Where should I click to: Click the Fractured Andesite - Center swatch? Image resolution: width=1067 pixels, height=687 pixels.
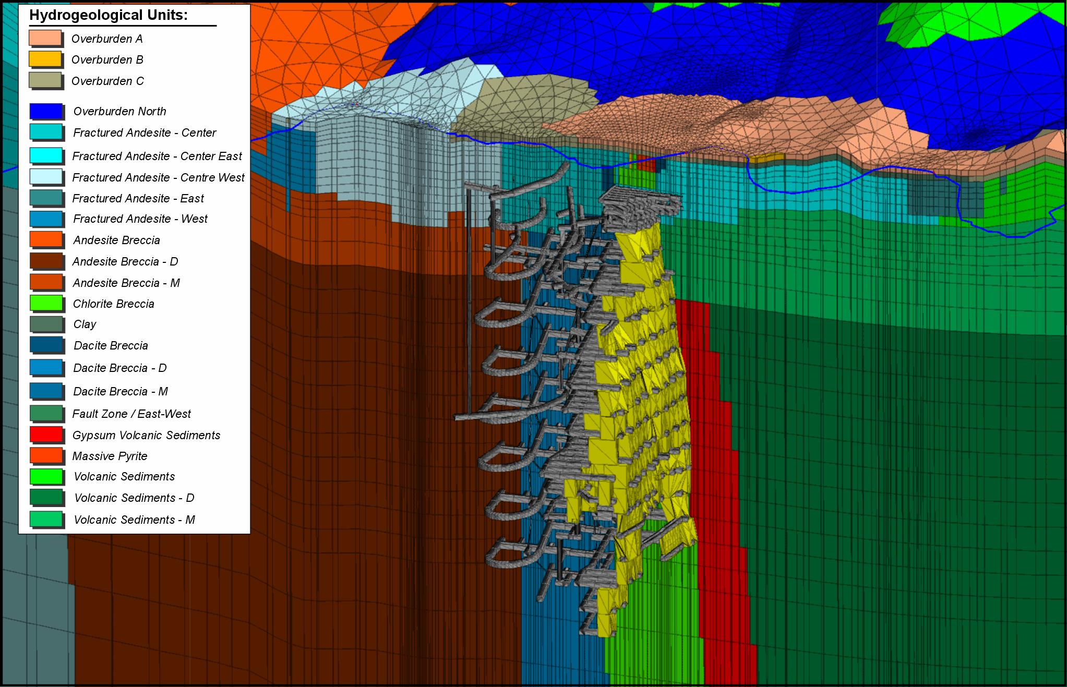46,132
